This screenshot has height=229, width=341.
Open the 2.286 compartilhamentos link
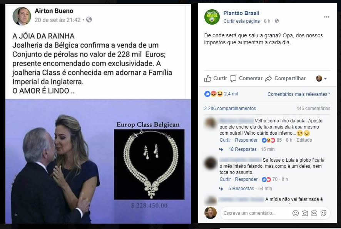point(230,108)
